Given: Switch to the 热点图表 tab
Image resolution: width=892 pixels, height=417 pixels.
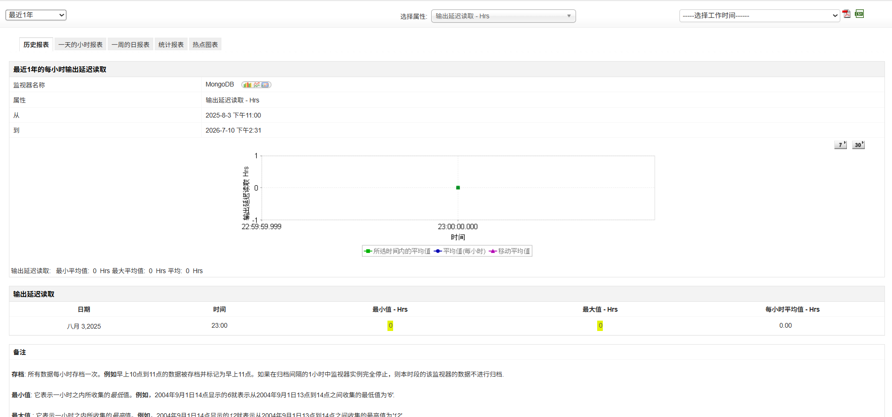Looking at the screenshot, I should (205, 45).
